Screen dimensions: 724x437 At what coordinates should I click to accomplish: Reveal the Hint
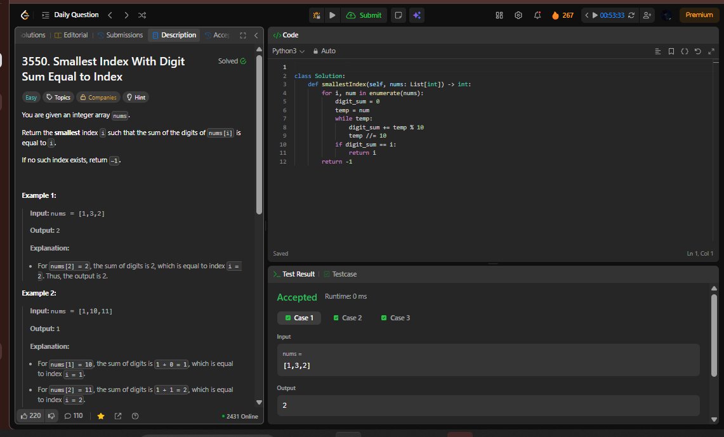(136, 98)
